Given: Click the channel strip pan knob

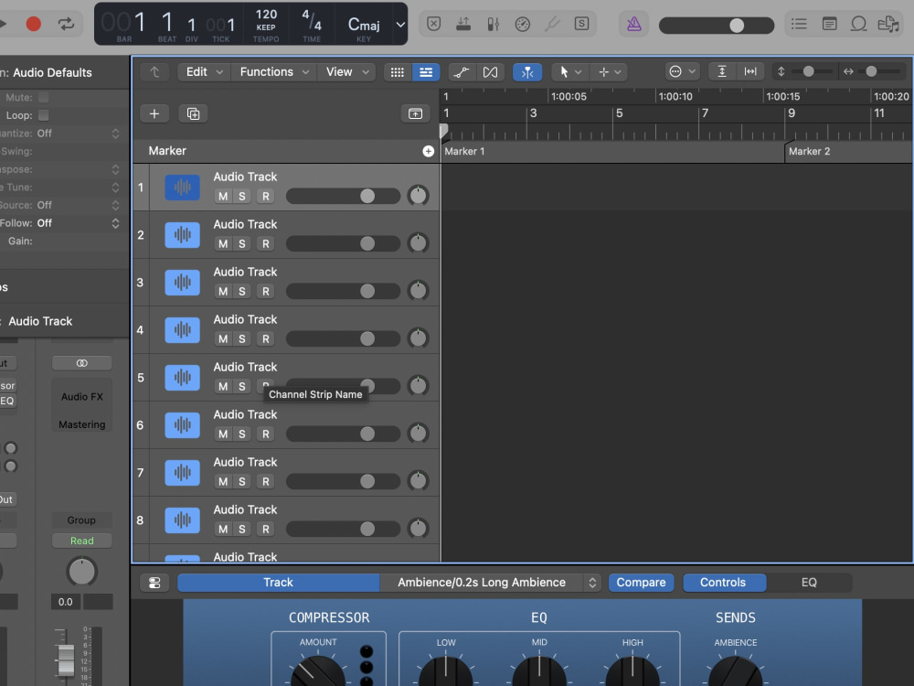Looking at the screenshot, I should (x=81, y=572).
